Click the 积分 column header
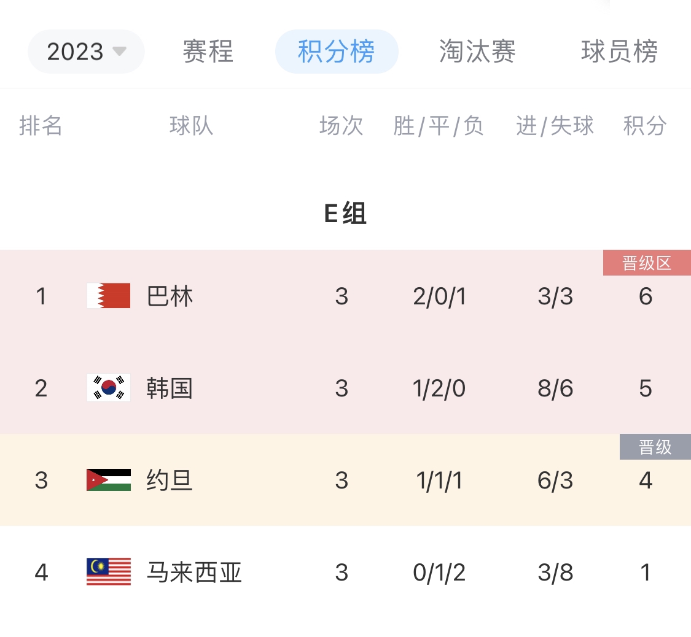The image size is (691, 637). pos(645,126)
